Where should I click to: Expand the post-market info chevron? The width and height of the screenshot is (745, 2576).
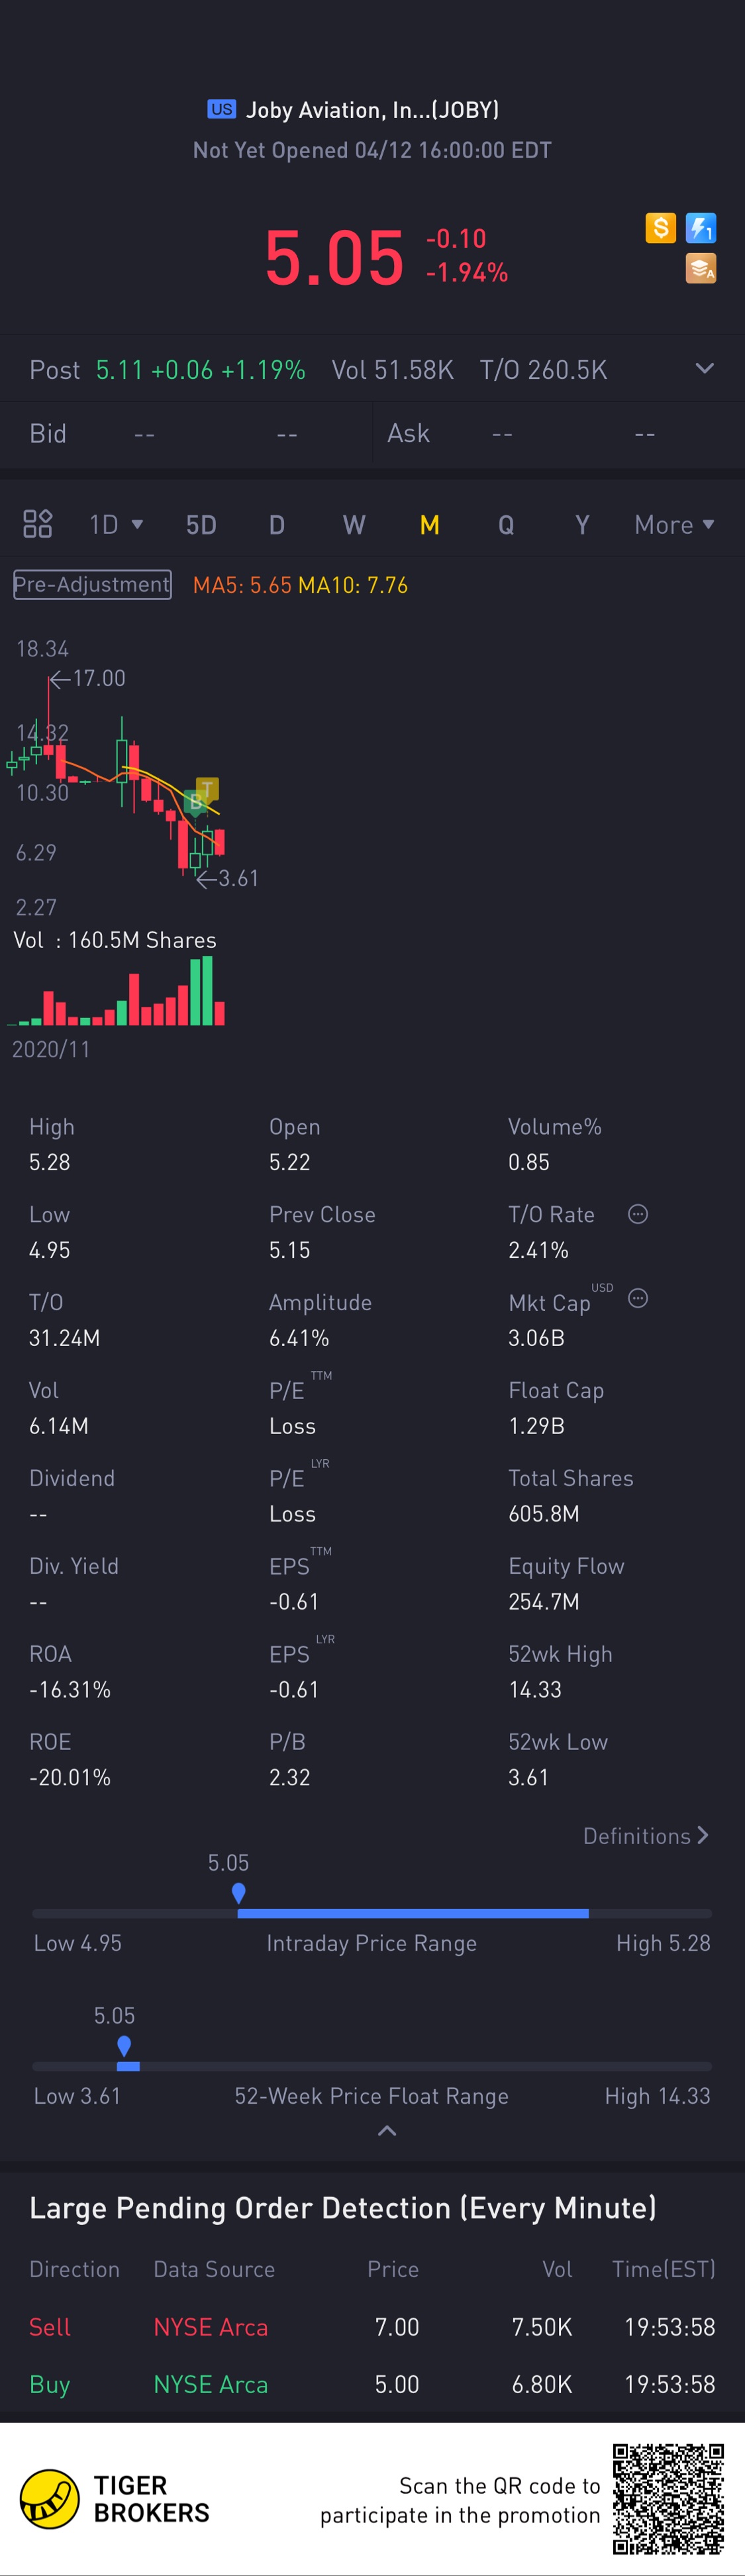[705, 368]
